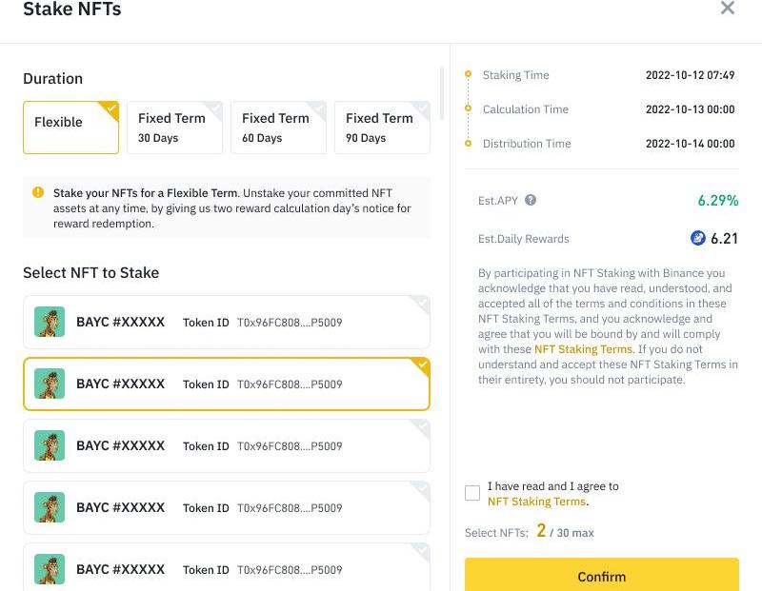
Task: Click the left panel vertical scrollbar
Action: click(x=441, y=93)
